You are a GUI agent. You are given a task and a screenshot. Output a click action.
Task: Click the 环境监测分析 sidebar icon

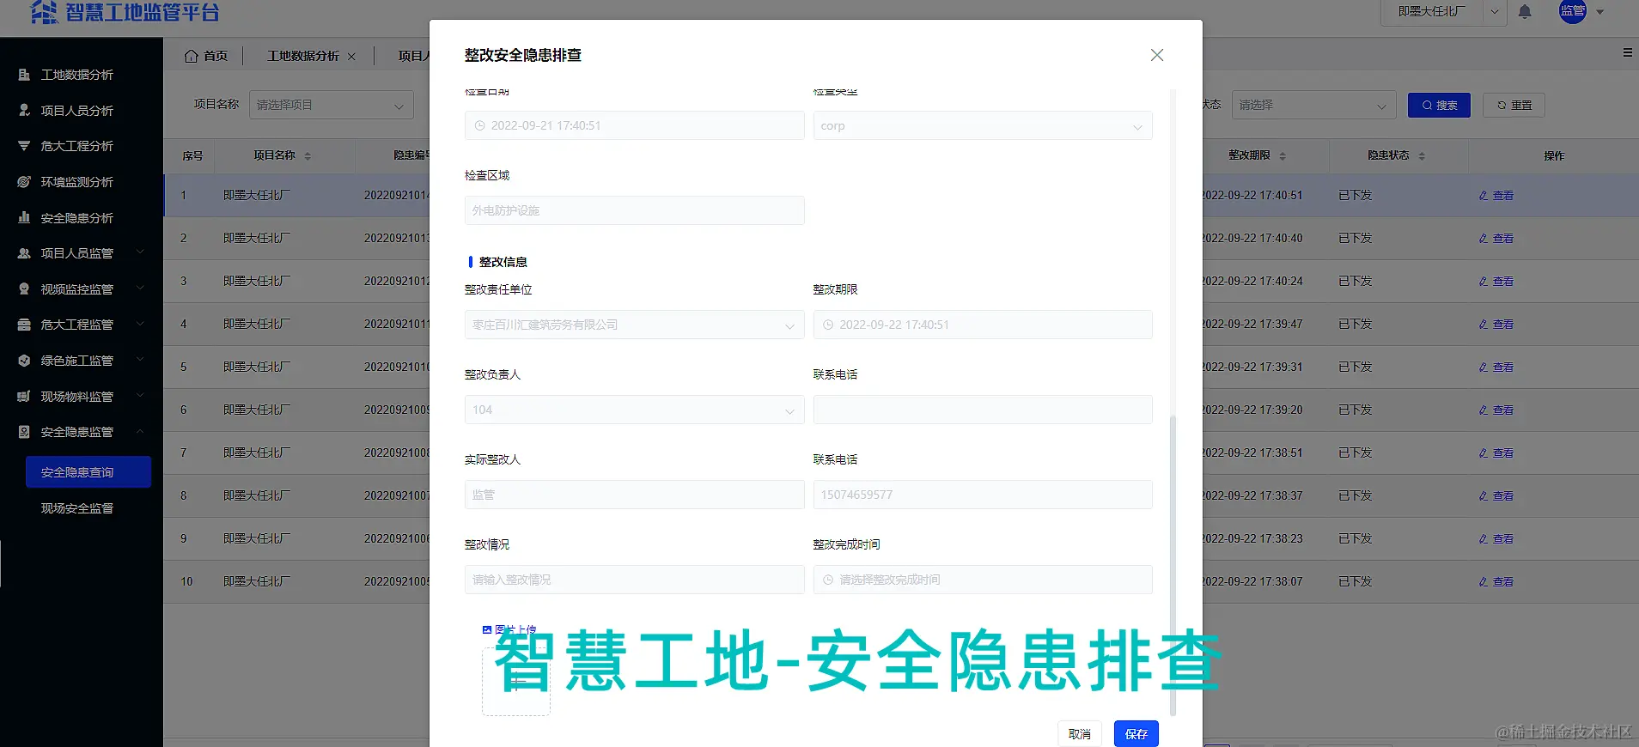pyautogui.click(x=24, y=182)
